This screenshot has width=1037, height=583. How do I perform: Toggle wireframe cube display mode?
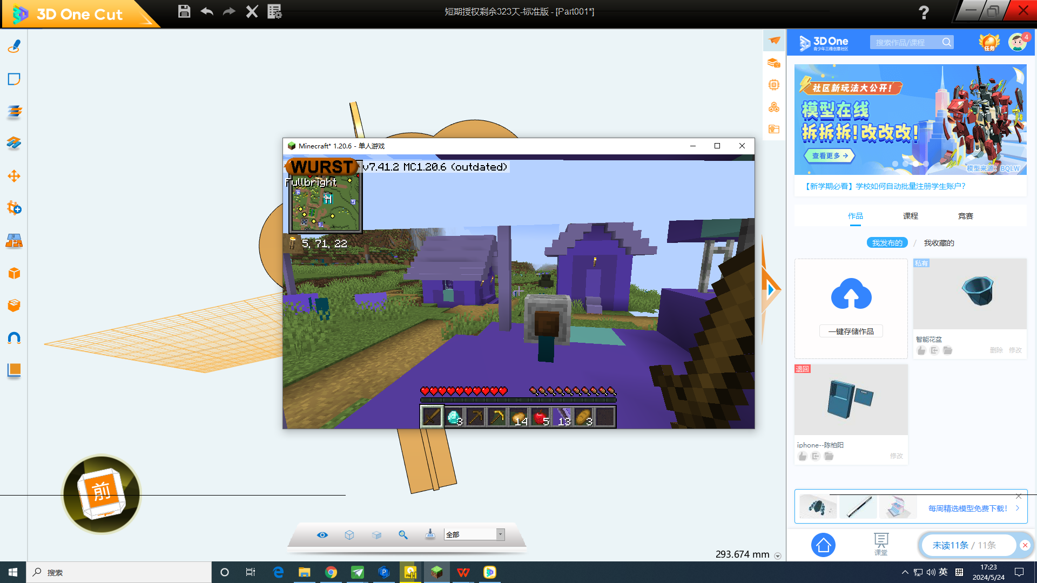349,534
